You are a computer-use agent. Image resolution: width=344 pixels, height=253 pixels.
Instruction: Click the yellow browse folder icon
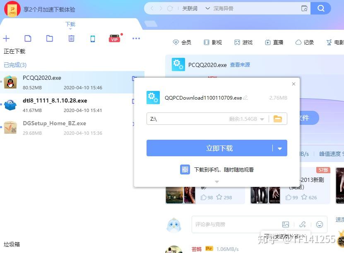[278, 119]
